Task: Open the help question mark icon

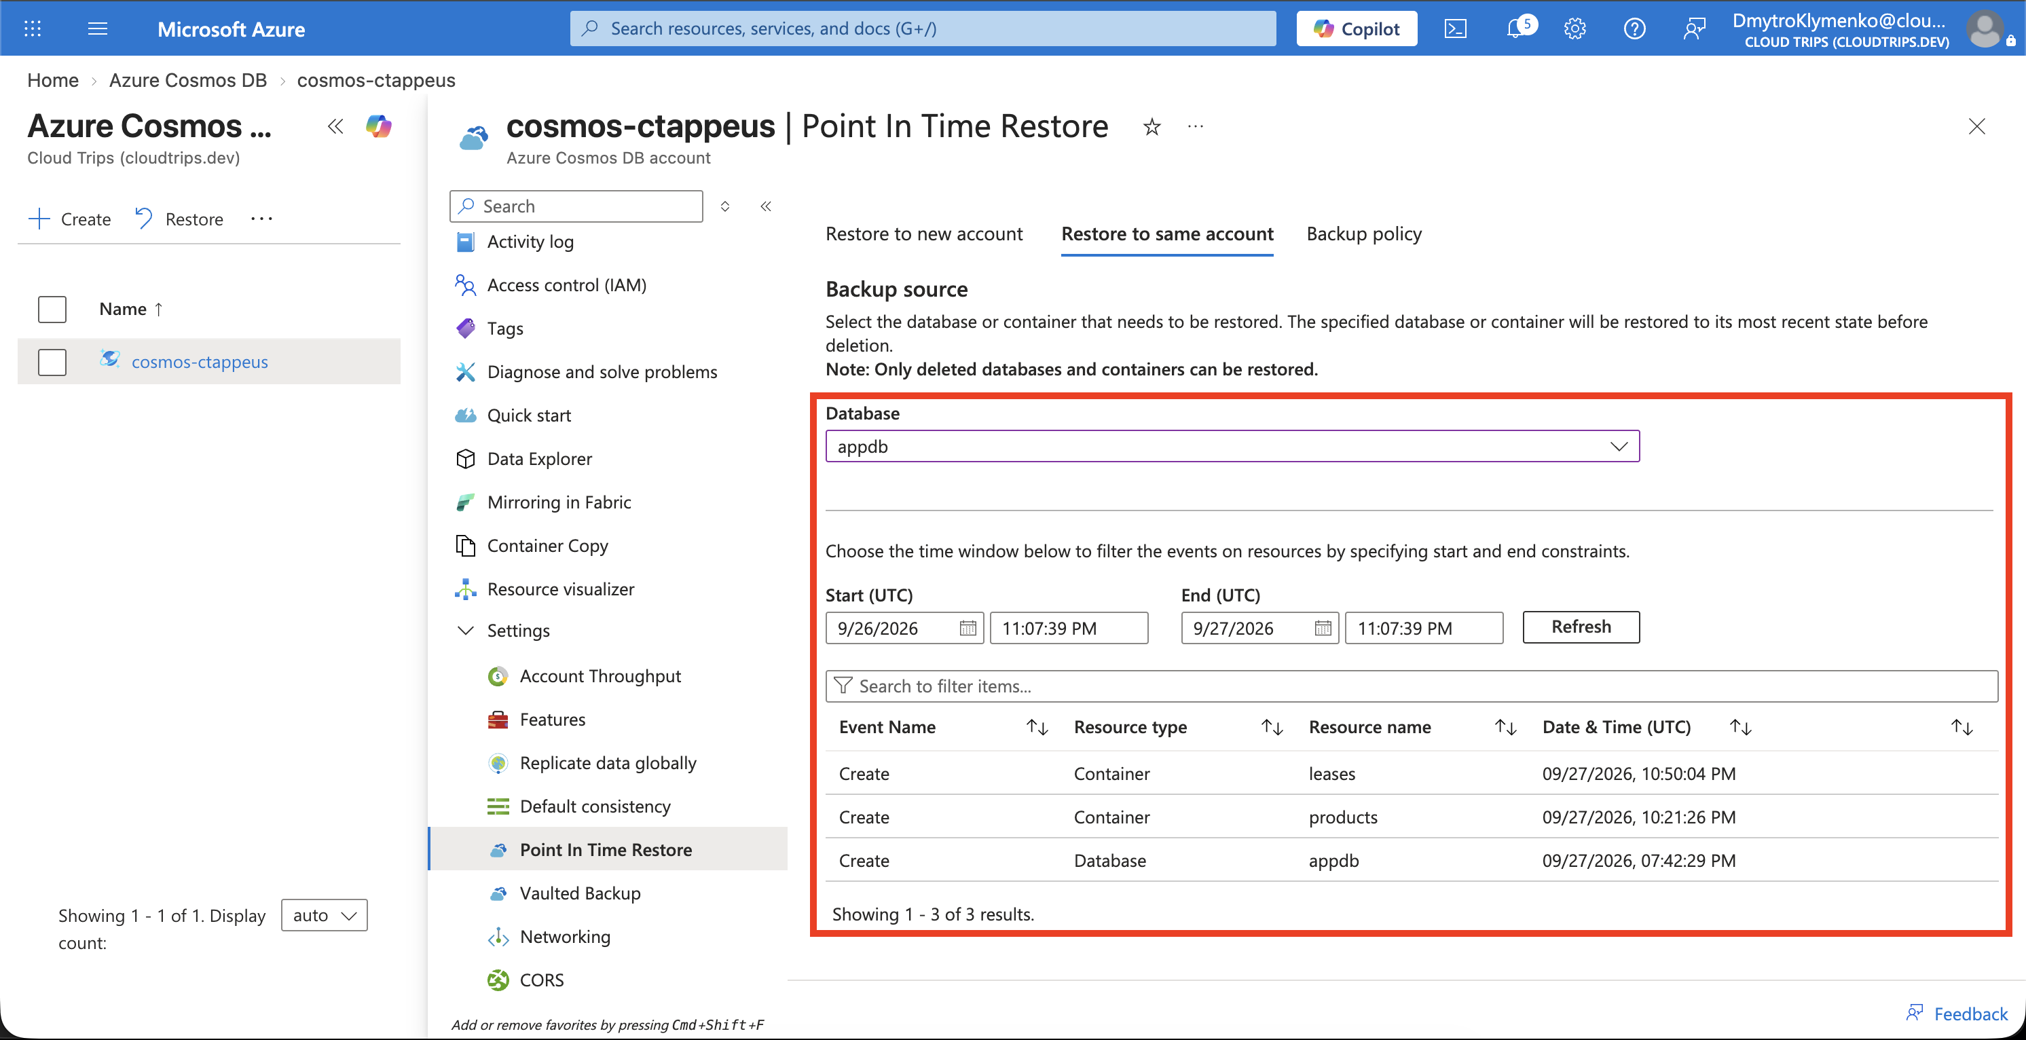Action: tap(1634, 29)
